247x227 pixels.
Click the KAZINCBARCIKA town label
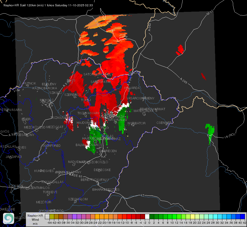point(45,88)
